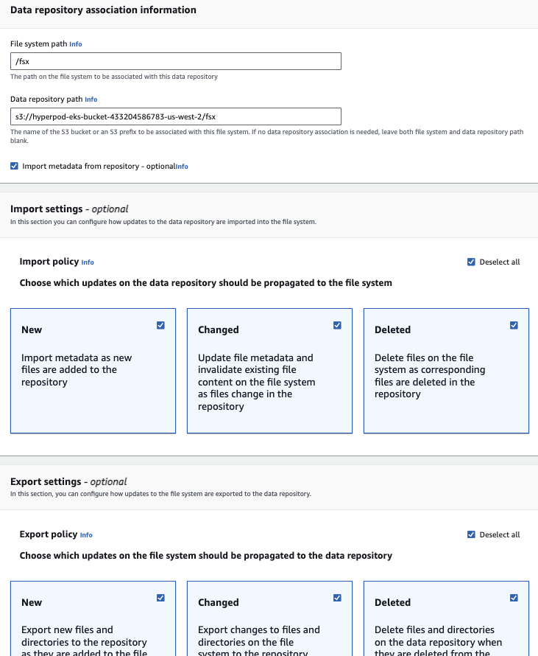
Task: Uncheck the Changed import policy checkbox
Action: pos(338,325)
